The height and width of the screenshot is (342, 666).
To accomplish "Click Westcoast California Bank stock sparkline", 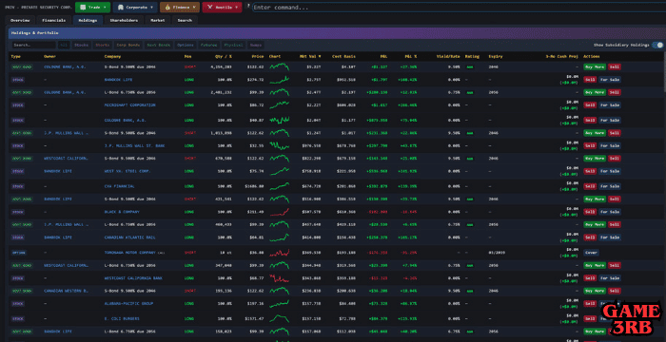I will pos(279,278).
